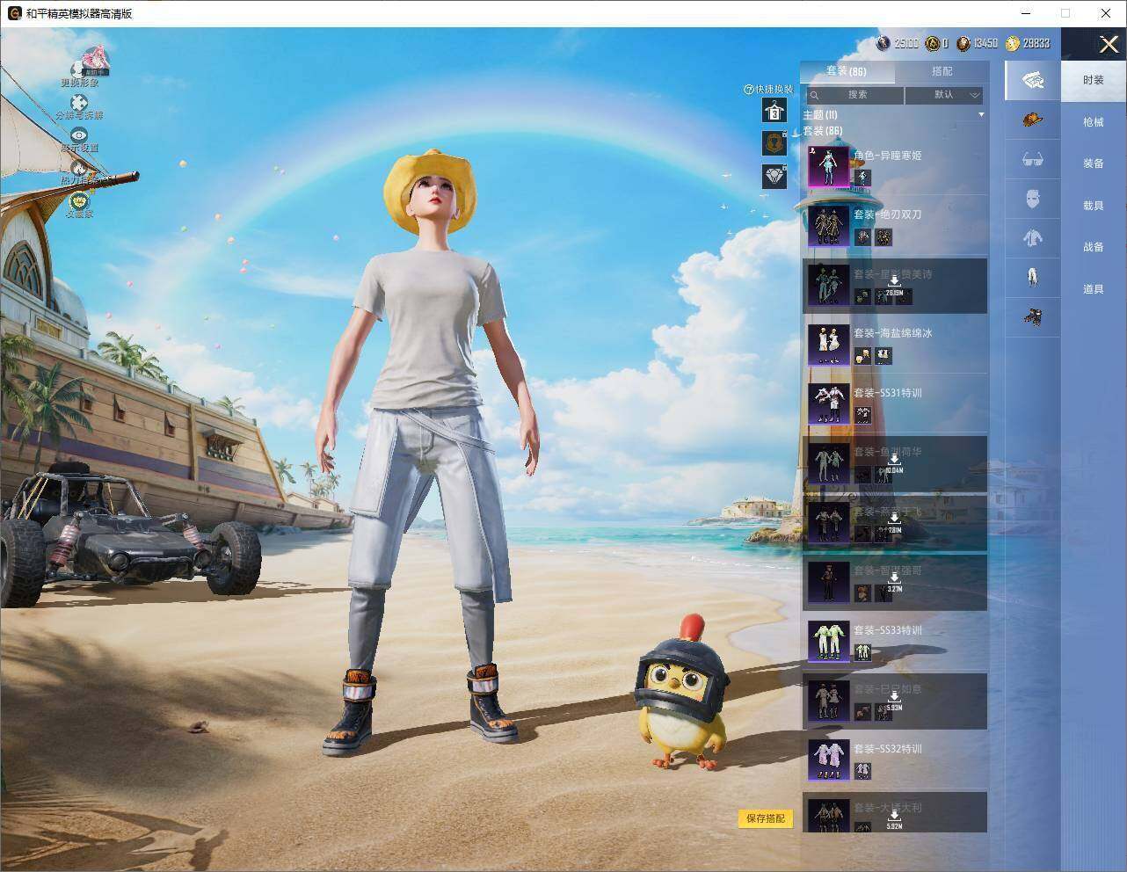Open the 收藏家 collector badge icon
The height and width of the screenshot is (872, 1127).
point(79,201)
